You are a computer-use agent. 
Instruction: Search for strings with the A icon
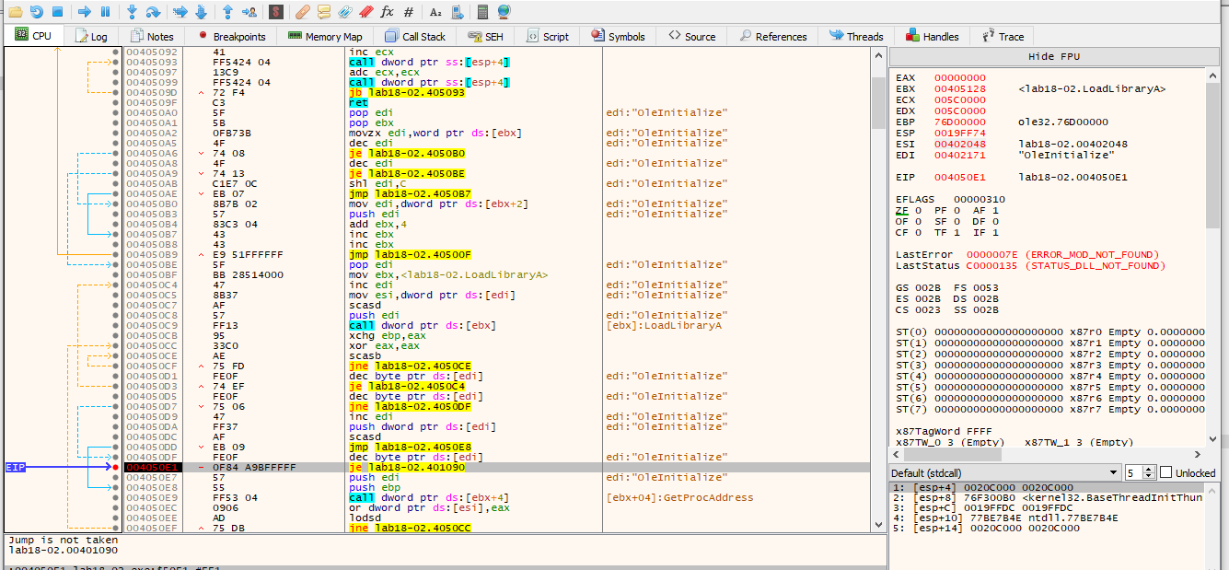435,12
